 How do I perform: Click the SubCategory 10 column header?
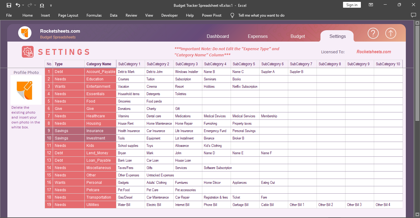(x=388, y=64)
